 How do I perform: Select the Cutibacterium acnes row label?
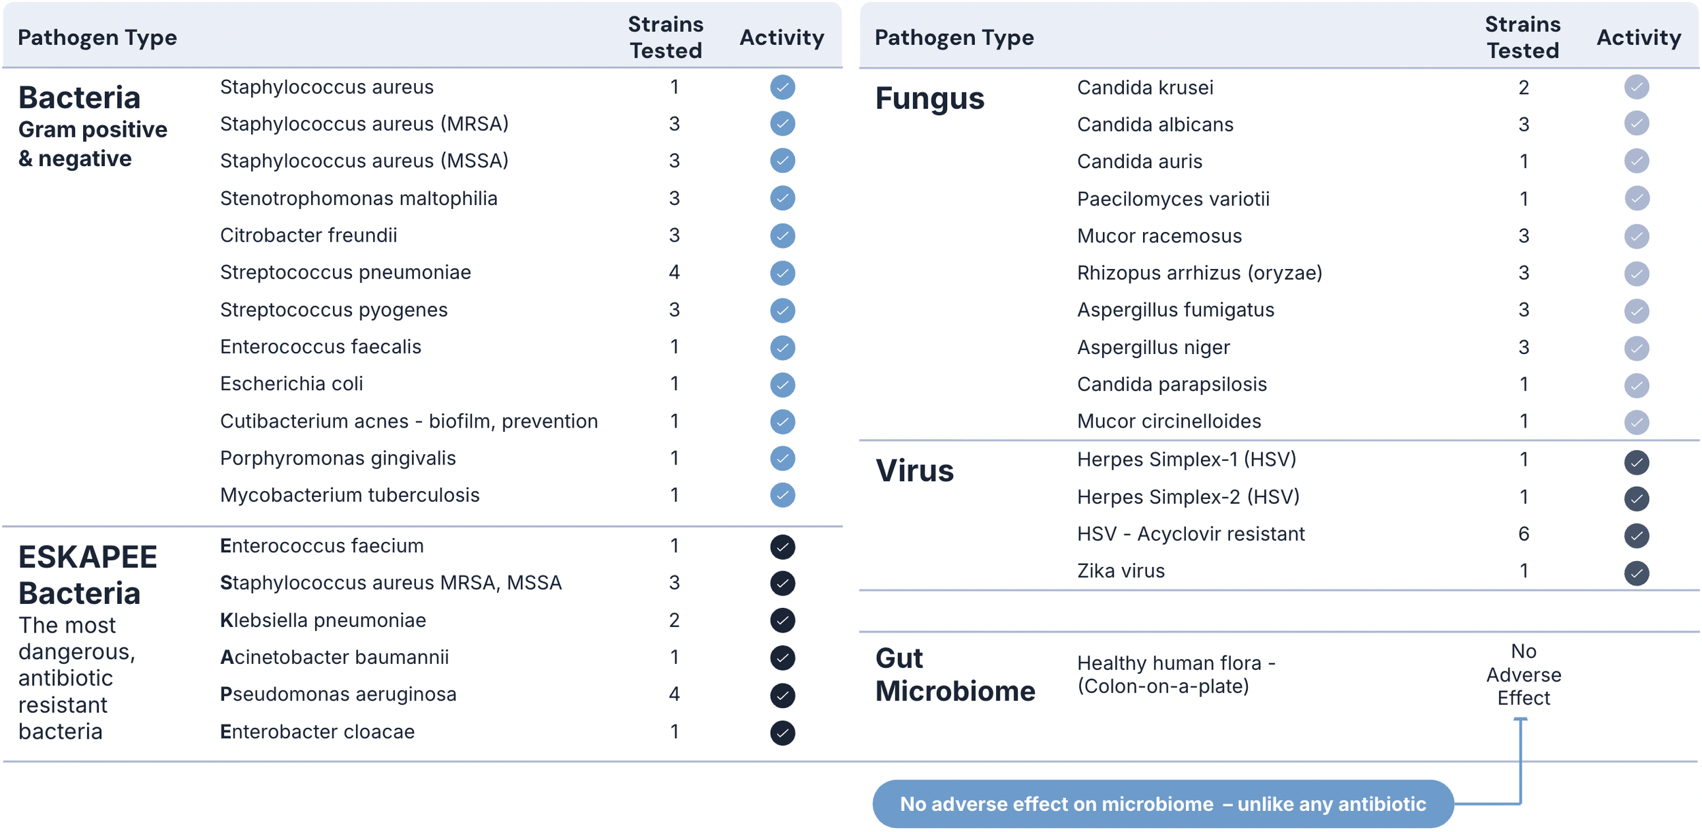pos(408,421)
